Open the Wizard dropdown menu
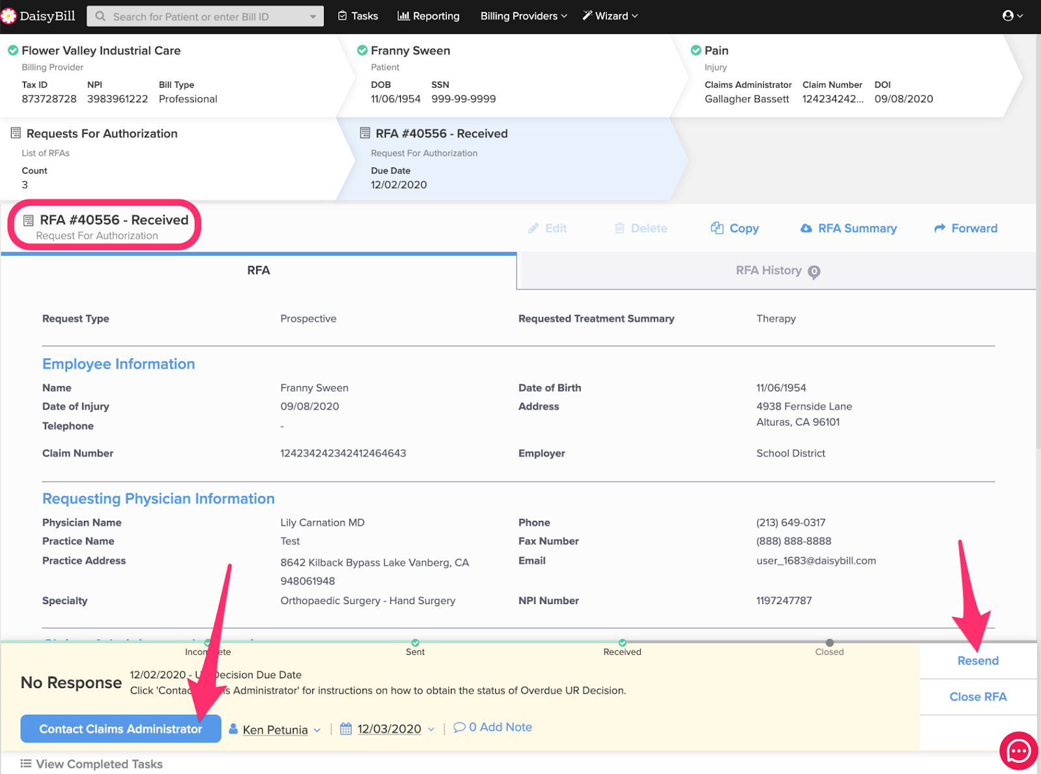The width and height of the screenshot is (1041, 774). 610,16
